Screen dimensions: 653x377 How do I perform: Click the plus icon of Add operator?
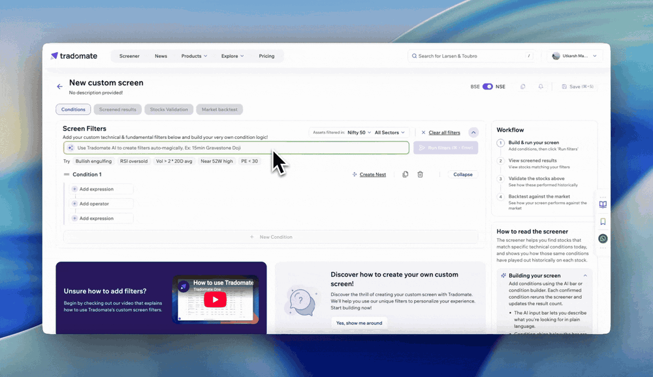coord(74,204)
